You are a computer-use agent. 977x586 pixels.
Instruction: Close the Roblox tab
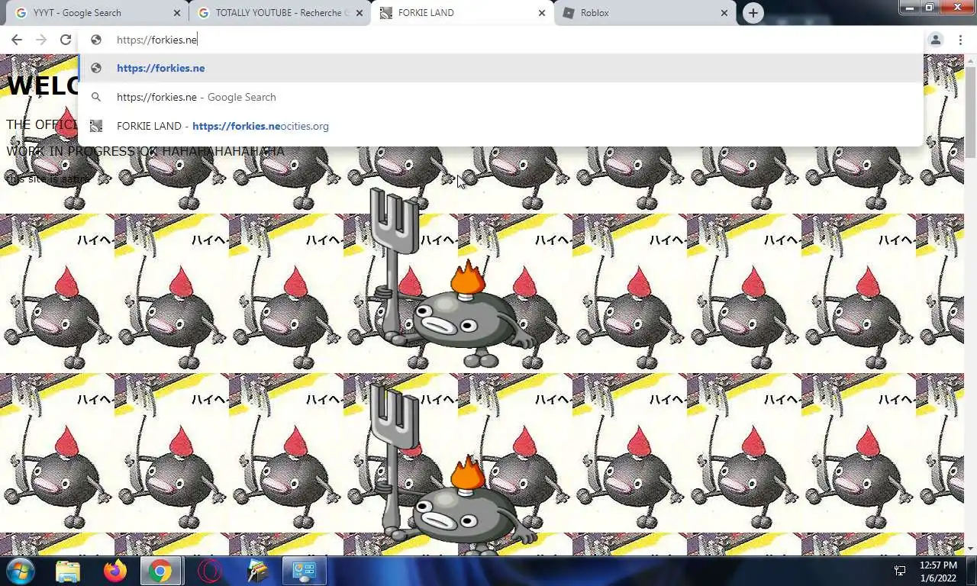[724, 13]
